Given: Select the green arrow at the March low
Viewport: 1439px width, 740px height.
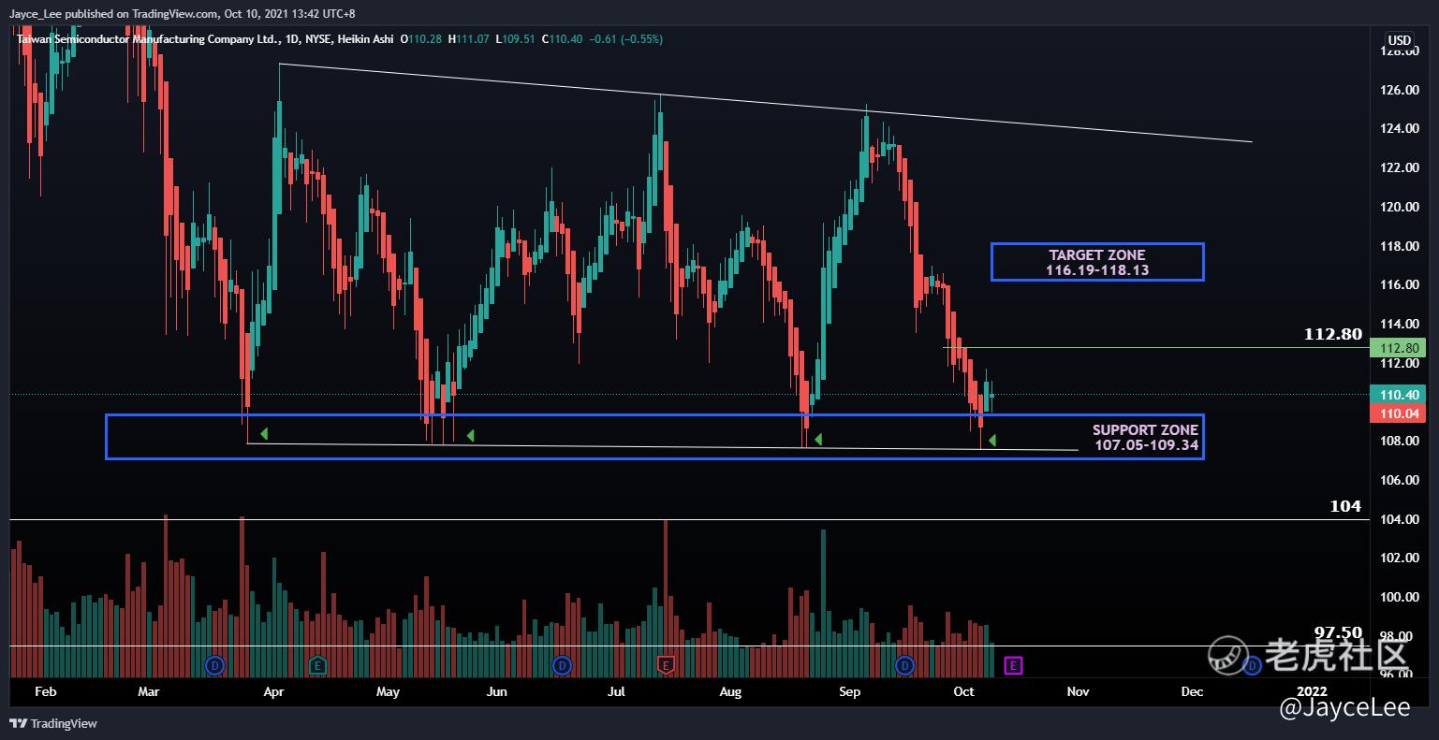Looking at the screenshot, I should point(265,433).
